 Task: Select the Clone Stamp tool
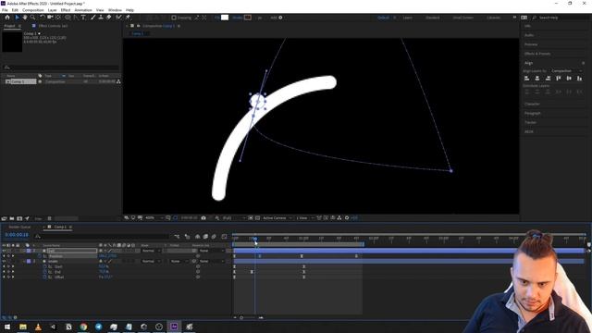(101, 18)
